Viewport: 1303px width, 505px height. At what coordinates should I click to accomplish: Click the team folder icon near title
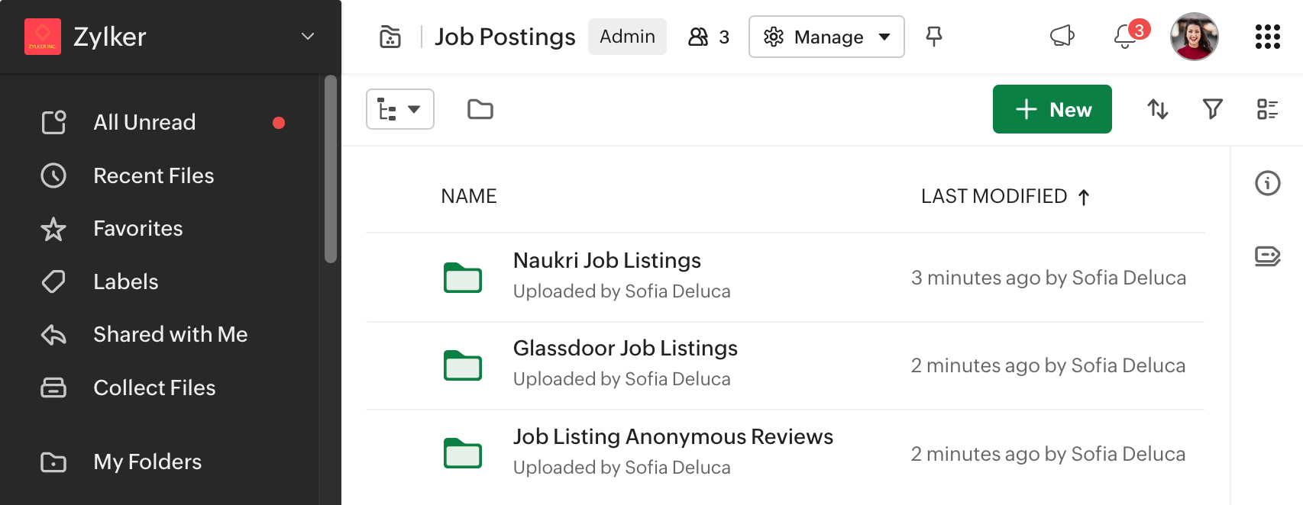pos(390,37)
